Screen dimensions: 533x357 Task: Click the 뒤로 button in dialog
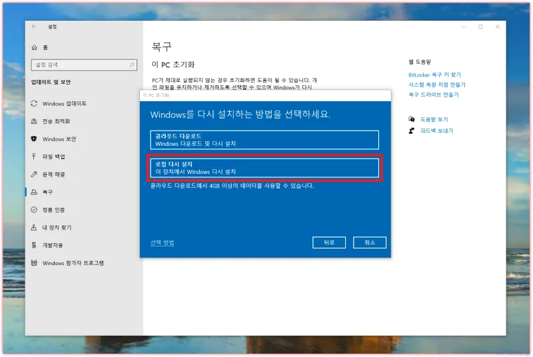point(328,242)
